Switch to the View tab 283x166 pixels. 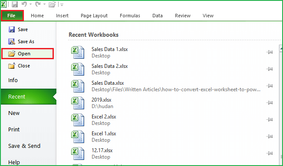[208, 16]
